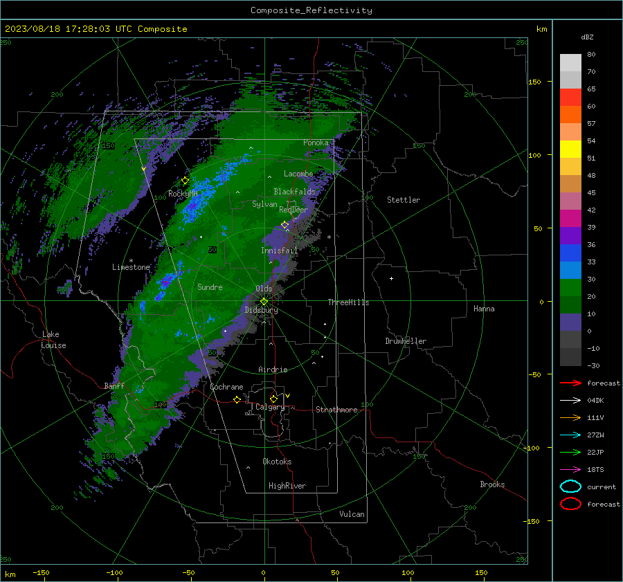Click the Sundre city label
Screen dimensions: 623x582
(210, 287)
